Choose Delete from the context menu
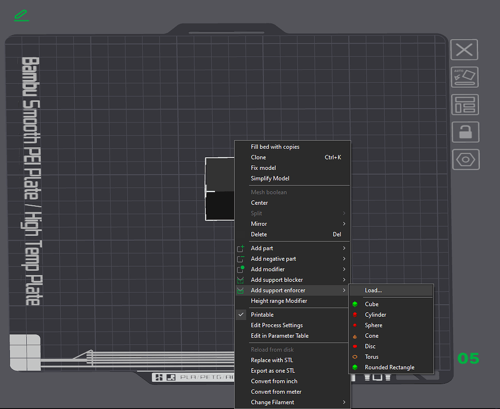Screen dimensions: 500x409 coord(293,234)
